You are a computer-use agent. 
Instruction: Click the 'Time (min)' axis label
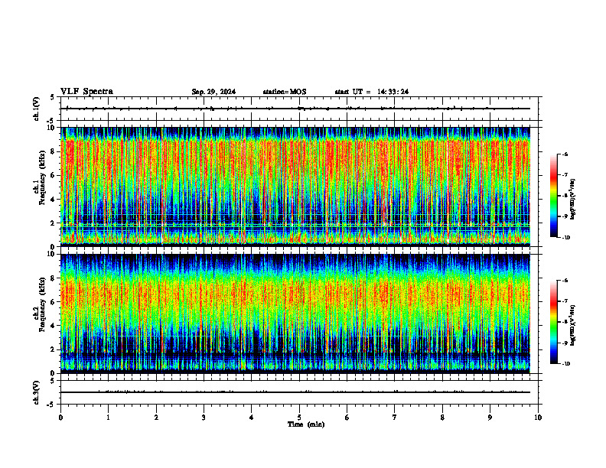click(x=306, y=424)
